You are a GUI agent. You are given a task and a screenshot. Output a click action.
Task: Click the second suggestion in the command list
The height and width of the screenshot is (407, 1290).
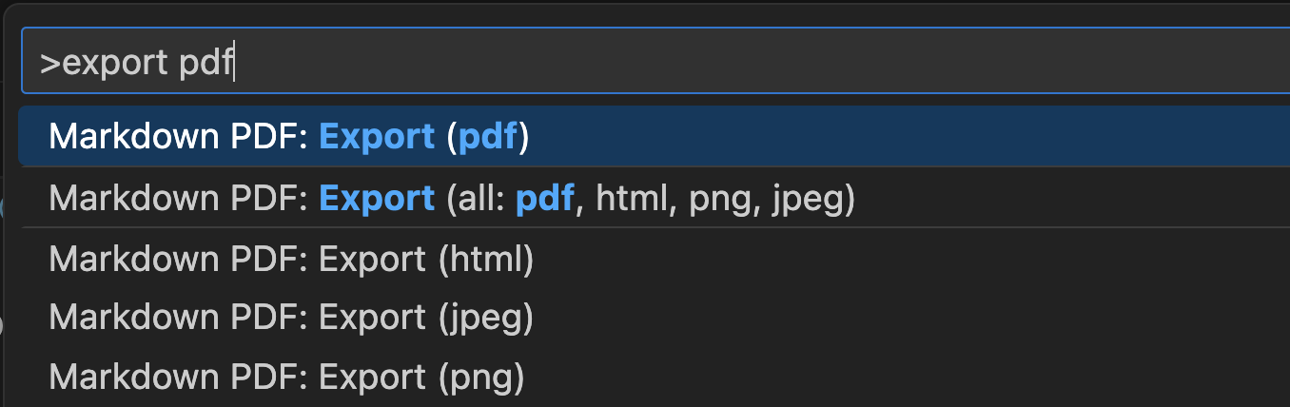[x=452, y=199]
